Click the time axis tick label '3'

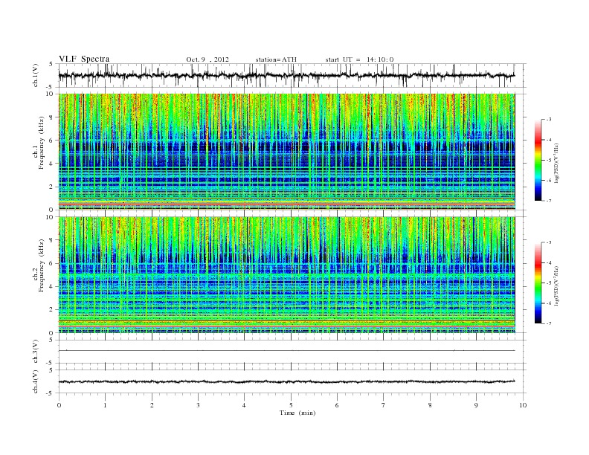pos(198,405)
